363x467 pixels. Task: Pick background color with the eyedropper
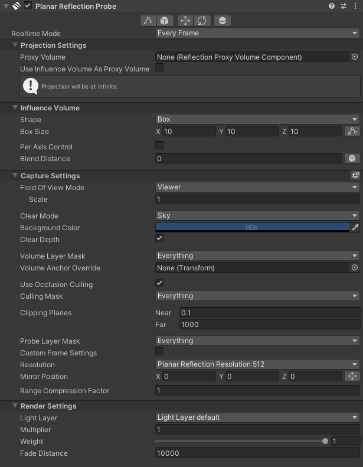coord(355,227)
